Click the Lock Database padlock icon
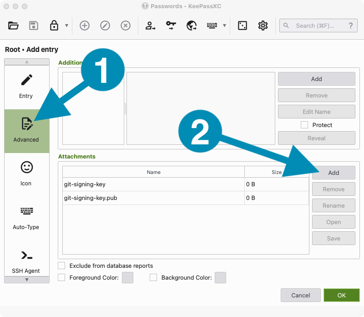The width and height of the screenshot is (364, 317). pyautogui.click(x=54, y=26)
